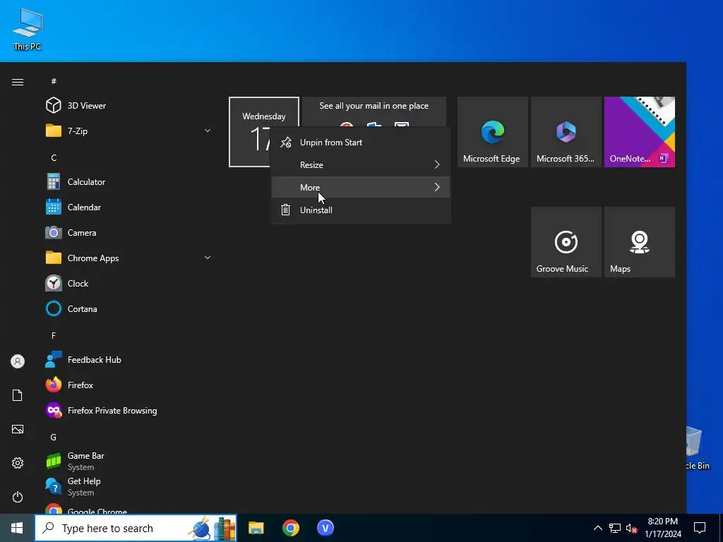Open the Documents sidebar icon

18,395
